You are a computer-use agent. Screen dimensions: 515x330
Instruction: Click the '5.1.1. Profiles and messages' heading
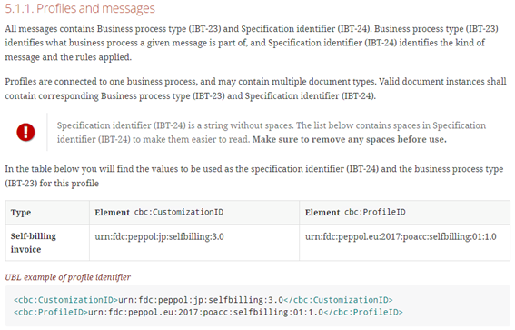tap(80, 8)
